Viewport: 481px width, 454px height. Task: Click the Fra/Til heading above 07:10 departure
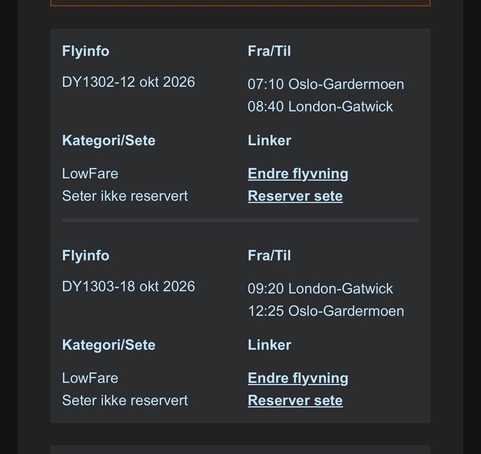269,51
